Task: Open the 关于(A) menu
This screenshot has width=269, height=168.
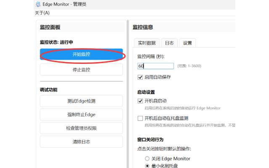Action: pos(42,13)
